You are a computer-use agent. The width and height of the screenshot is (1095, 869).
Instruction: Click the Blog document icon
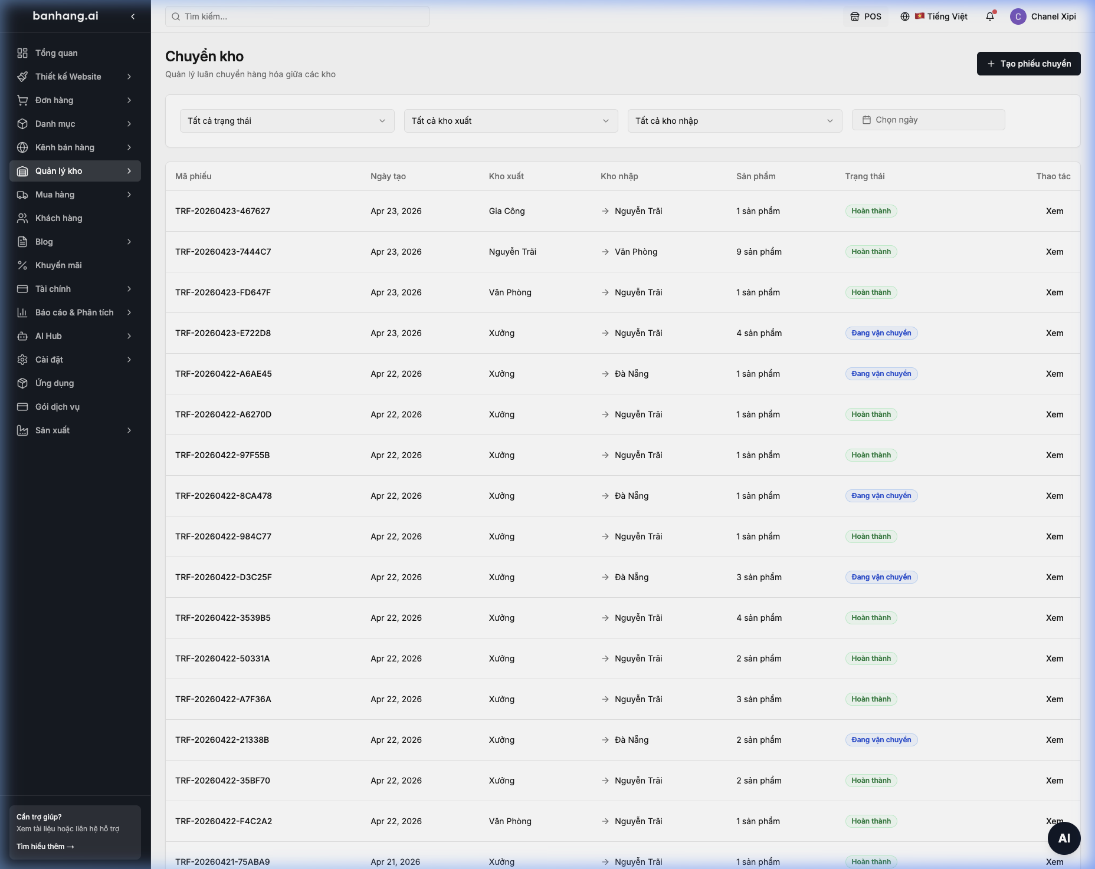pos(22,242)
